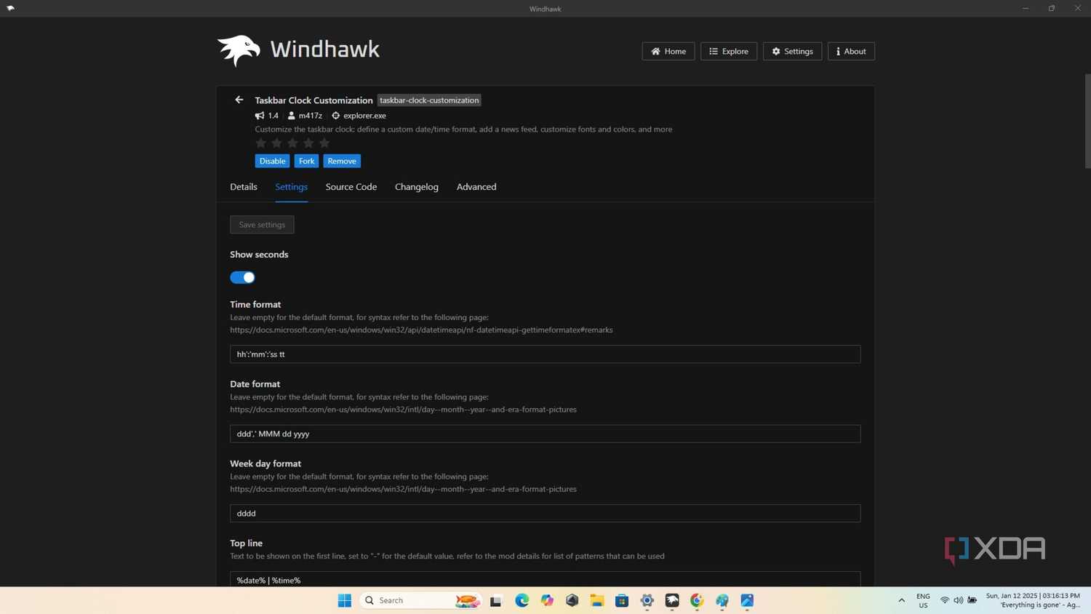
Task: Open Copilot from the taskbar
Action: pos(547,600)
